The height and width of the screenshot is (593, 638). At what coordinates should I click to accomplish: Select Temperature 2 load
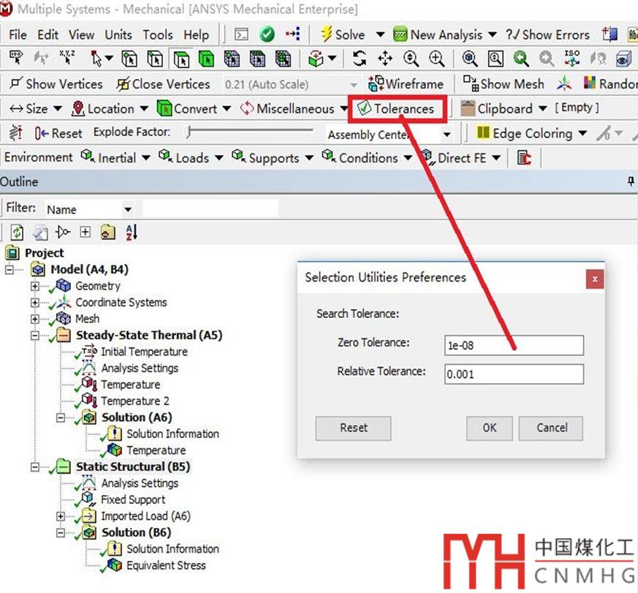(x=135, y=401)
